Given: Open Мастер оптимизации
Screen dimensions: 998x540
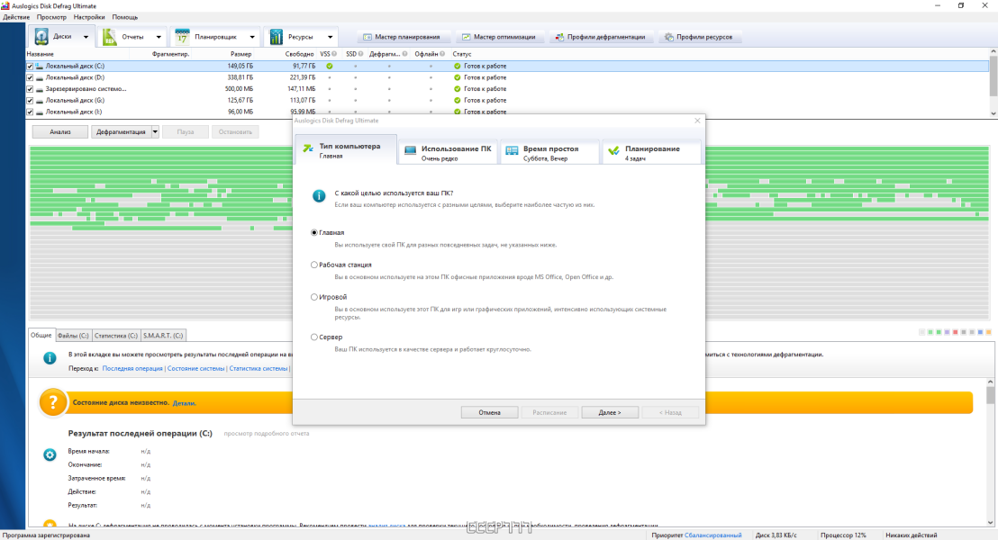Looking at the screenshot, I should [x=498, y=37].
